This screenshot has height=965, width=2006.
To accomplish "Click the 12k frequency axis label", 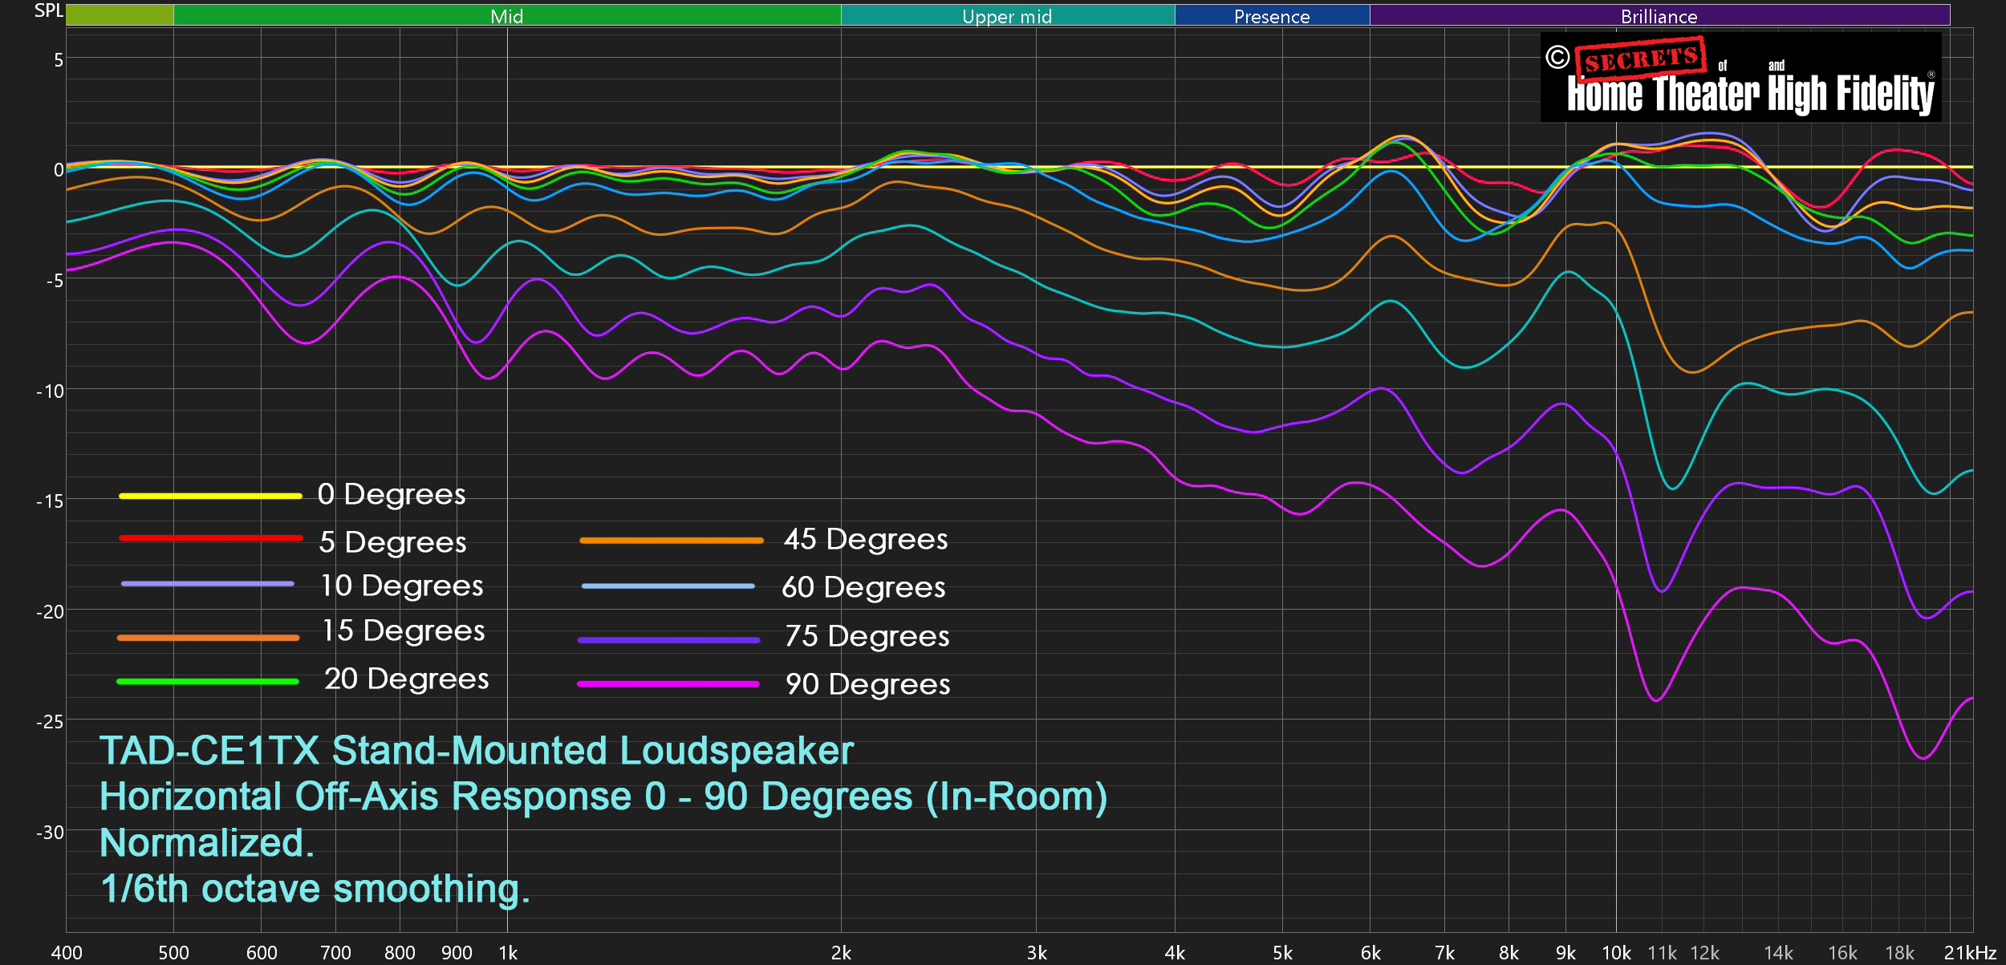I will pyautogui.click(x=1704, y=953).
